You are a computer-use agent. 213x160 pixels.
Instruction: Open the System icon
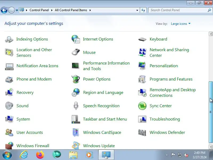9,119
